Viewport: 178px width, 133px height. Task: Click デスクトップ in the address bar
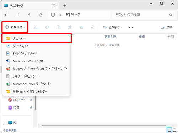(73, 15)
